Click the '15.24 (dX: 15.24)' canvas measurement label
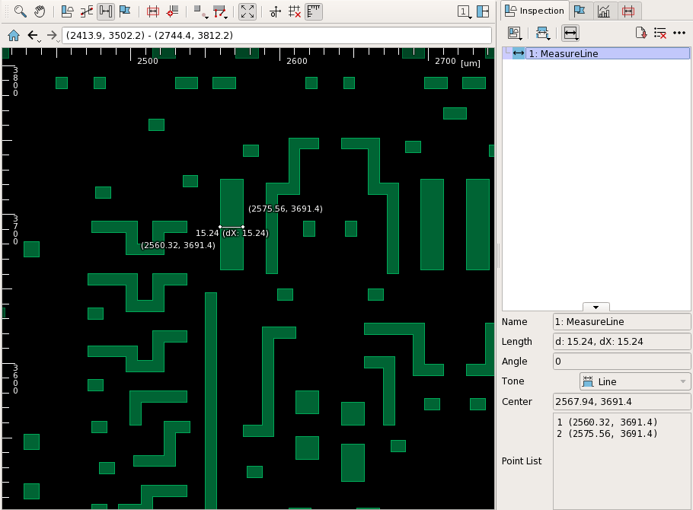Screen dimensions: 693x510 [x=232, y=233]
